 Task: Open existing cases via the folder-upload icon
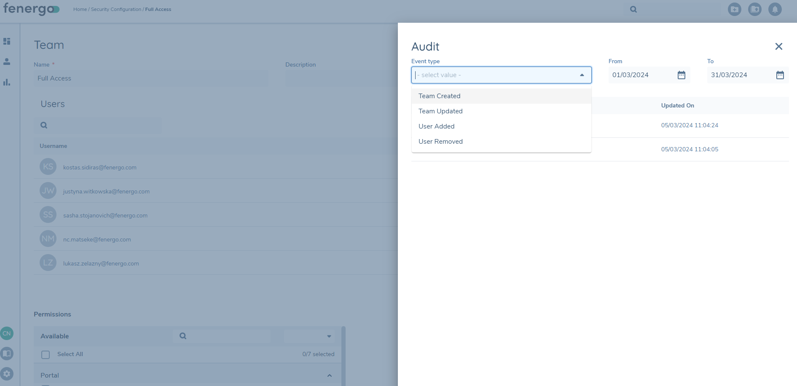755,9
